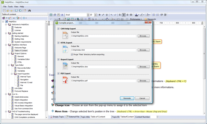Toggle Underline formatting
Image resolution: width=207 pixels, height=124 pixels.
(x=107, y=15)
